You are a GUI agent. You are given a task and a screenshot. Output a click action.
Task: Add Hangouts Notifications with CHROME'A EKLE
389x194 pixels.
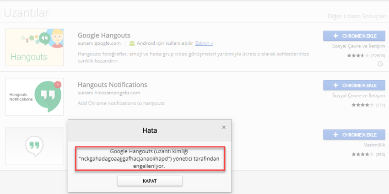(354, 86)
